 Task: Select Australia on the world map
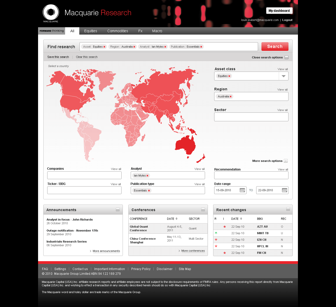(186, 145)
